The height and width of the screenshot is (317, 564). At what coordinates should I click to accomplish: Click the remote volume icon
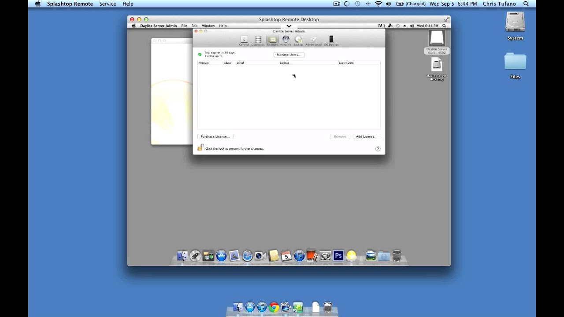pos(412,26)
